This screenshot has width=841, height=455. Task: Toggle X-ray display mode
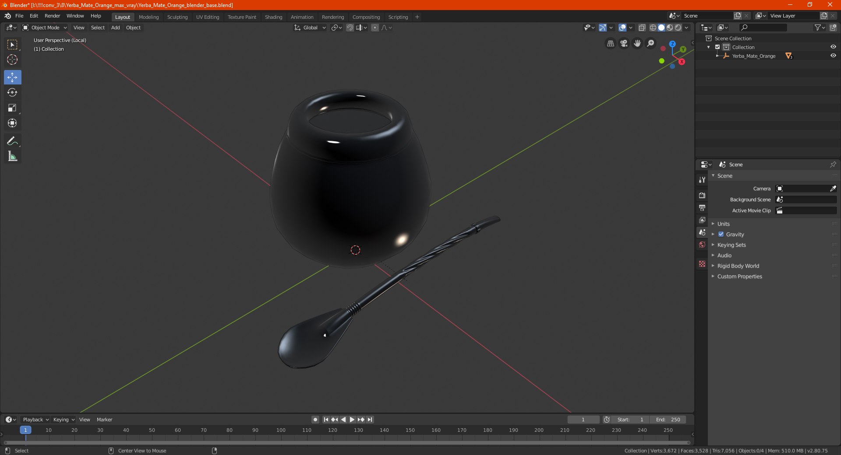642,28
